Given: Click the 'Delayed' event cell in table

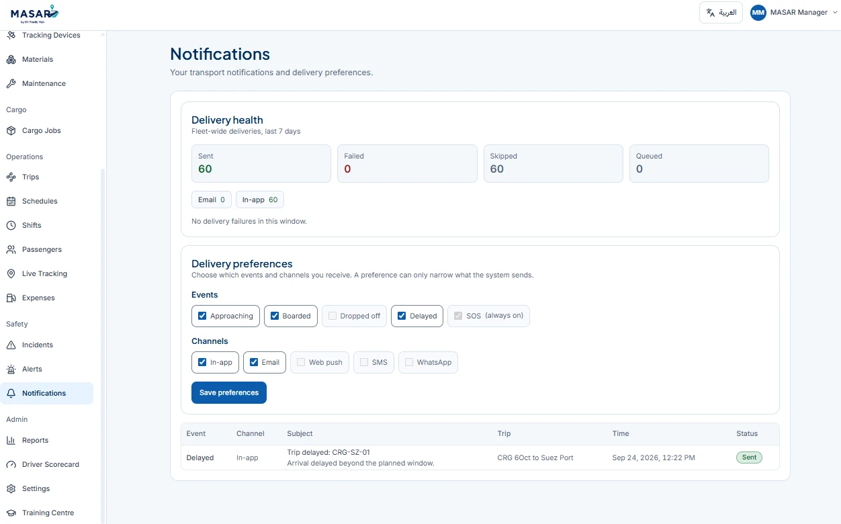Looking at the screenshot, I should click(x=200, y=457).
